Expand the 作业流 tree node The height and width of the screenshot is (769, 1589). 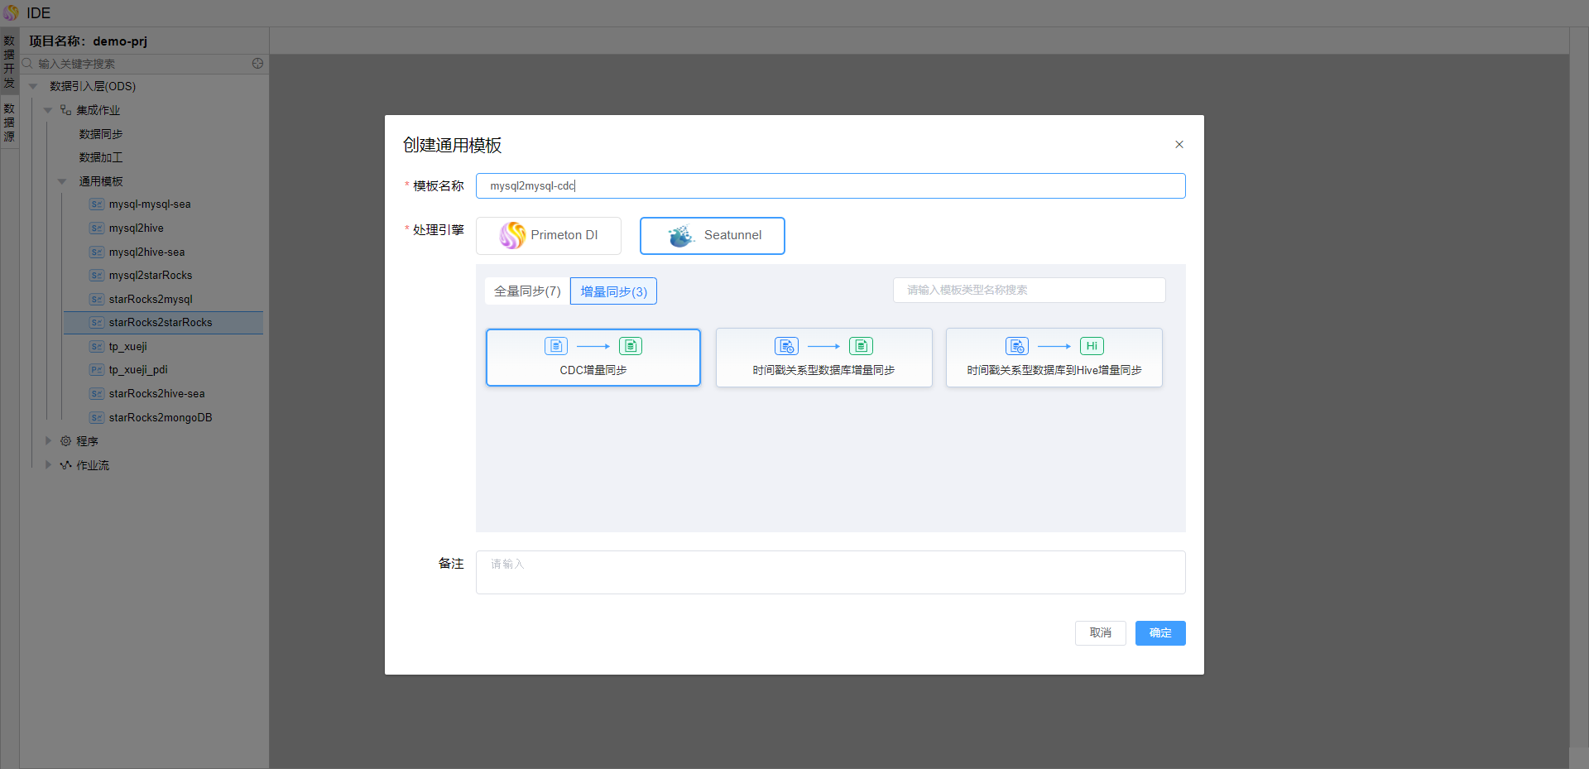click(48, 465)
